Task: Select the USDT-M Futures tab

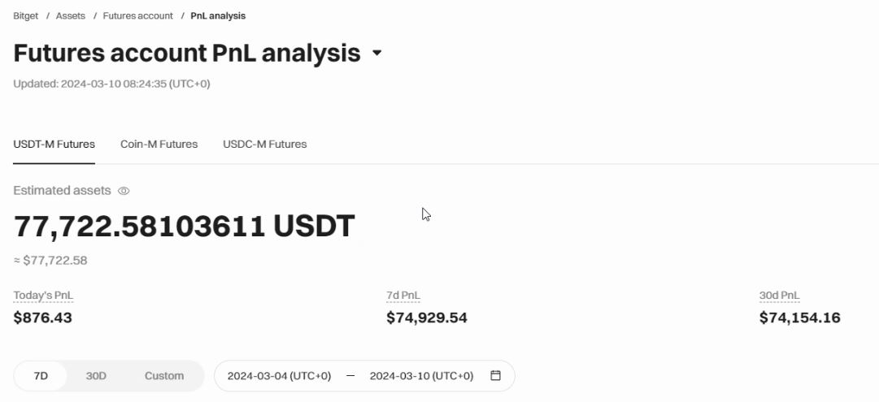Action: [x=54, y=145]
